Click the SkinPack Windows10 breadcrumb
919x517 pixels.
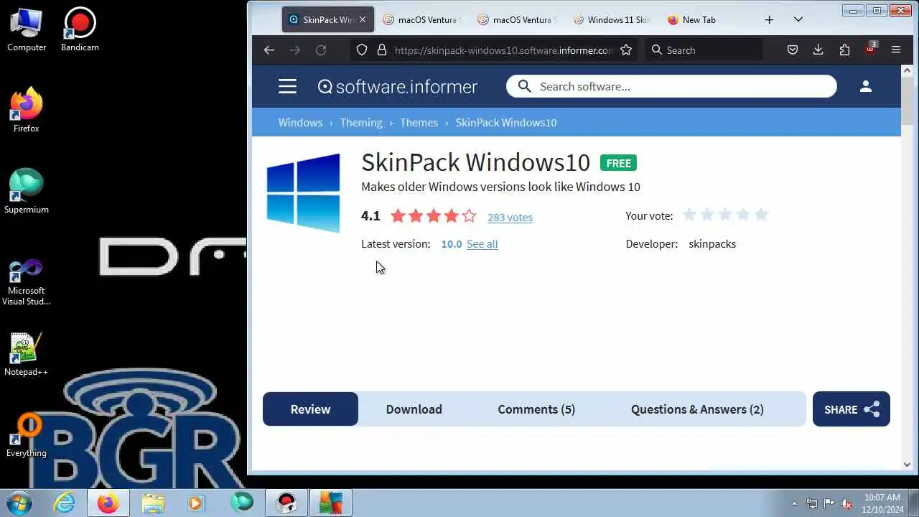tap(505, 122)
